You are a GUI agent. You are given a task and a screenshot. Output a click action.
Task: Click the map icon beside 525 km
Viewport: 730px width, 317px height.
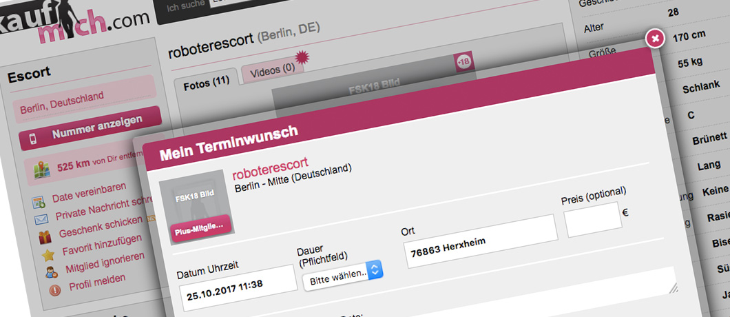42,170
